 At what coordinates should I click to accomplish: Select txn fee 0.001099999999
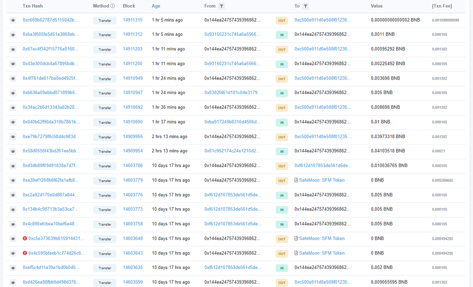[x=445, y=20]
